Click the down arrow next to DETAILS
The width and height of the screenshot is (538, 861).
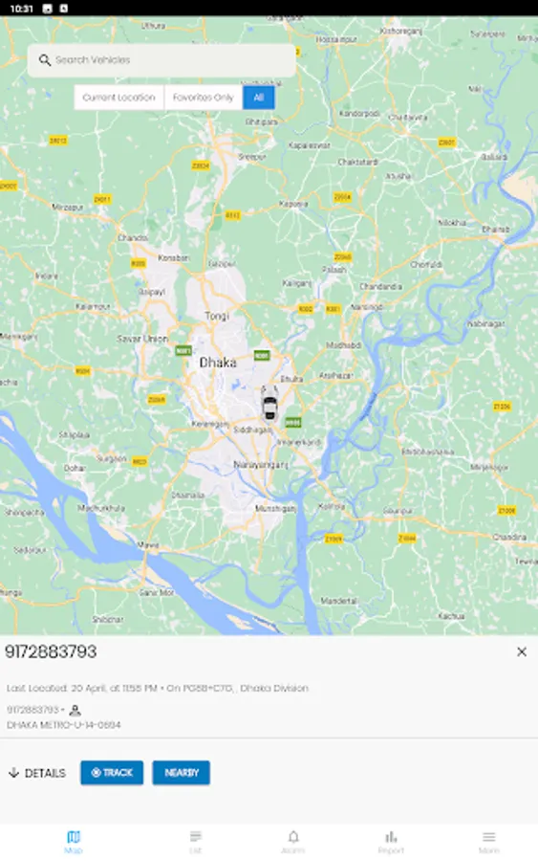pyautogui.click(x=13, y=773)
